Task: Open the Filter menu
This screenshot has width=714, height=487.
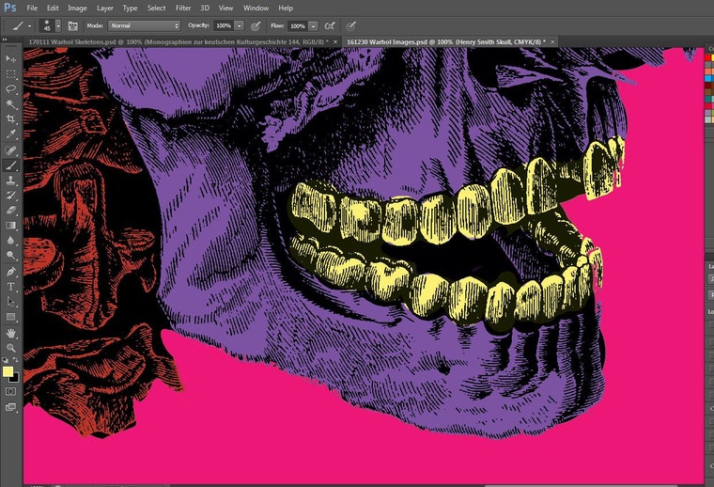Action: [x=183, y=8]
